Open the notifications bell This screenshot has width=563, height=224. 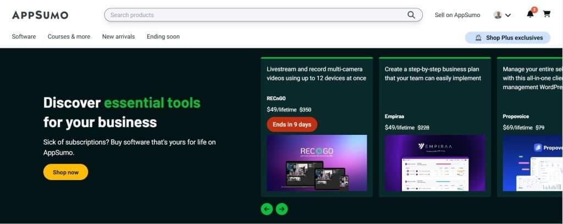pos(530,14)
